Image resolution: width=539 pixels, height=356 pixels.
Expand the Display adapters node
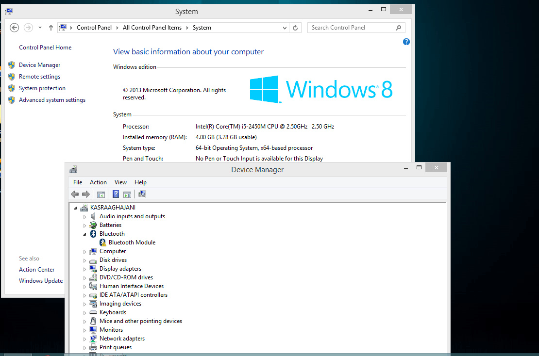pyautogui.click(x=84, y=269)
